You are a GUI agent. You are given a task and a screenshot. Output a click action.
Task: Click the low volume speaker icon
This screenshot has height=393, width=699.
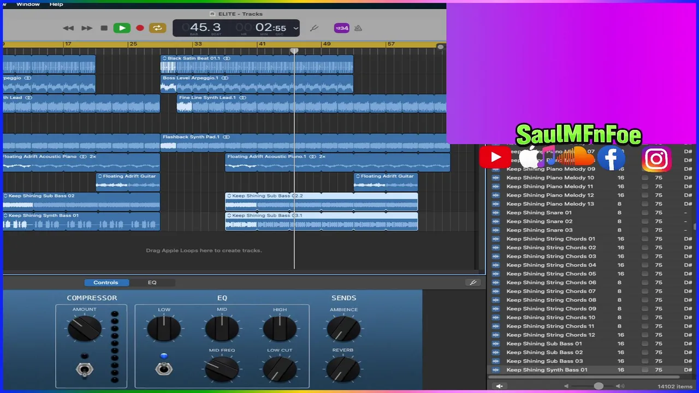click(x=566, y=386)
